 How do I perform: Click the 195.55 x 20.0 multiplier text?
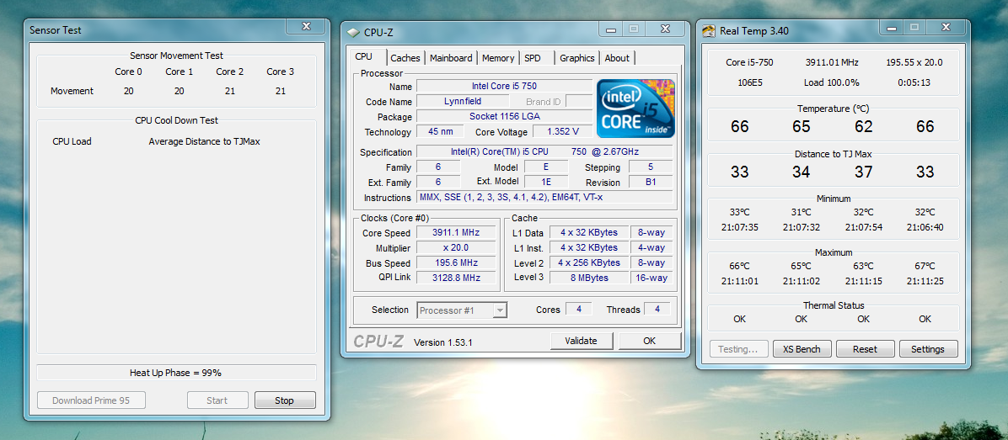click(x=914, y=62)
